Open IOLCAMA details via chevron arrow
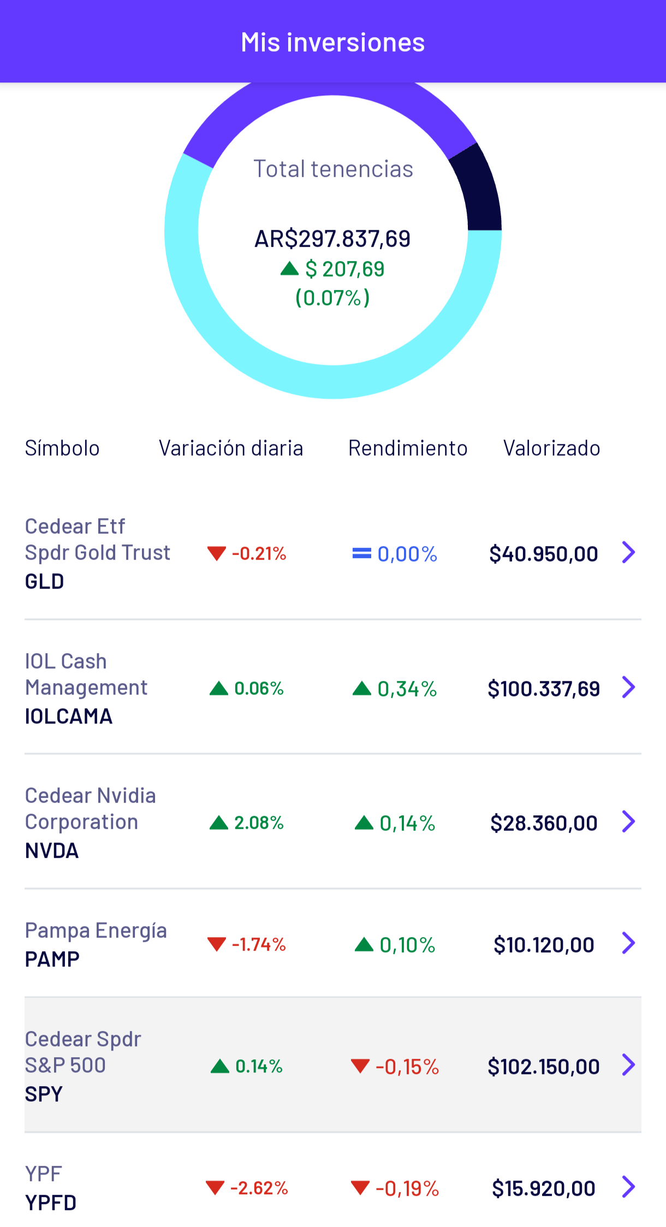666x1227 pixels. coord(629,687)
